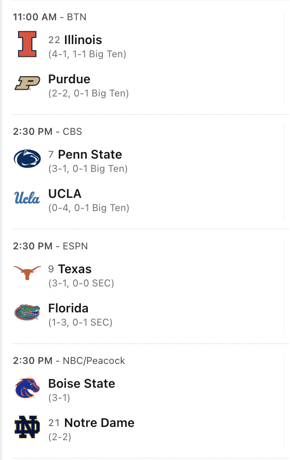Viewport: 290px width, 460px height.
Task: Open the Texas team page link
Action: click(75, 269)
